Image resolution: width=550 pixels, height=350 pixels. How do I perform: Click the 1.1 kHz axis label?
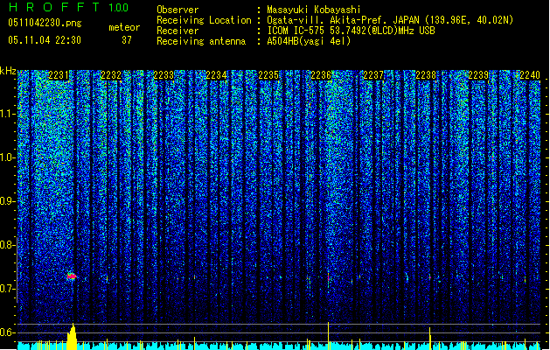8,114
